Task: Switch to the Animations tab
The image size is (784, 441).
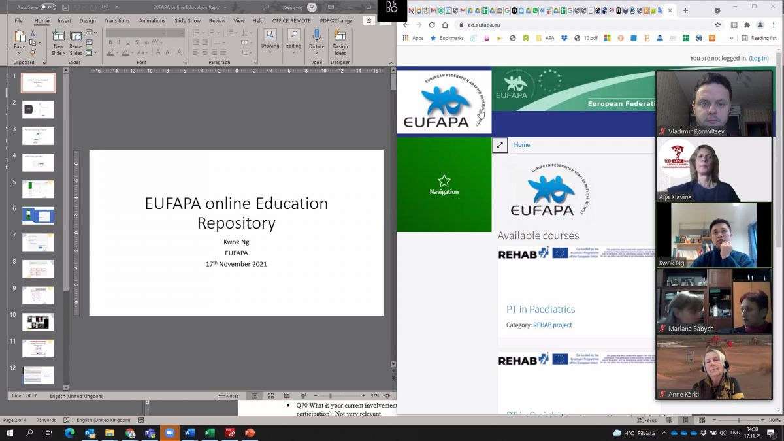Action: tap(152, 20)
